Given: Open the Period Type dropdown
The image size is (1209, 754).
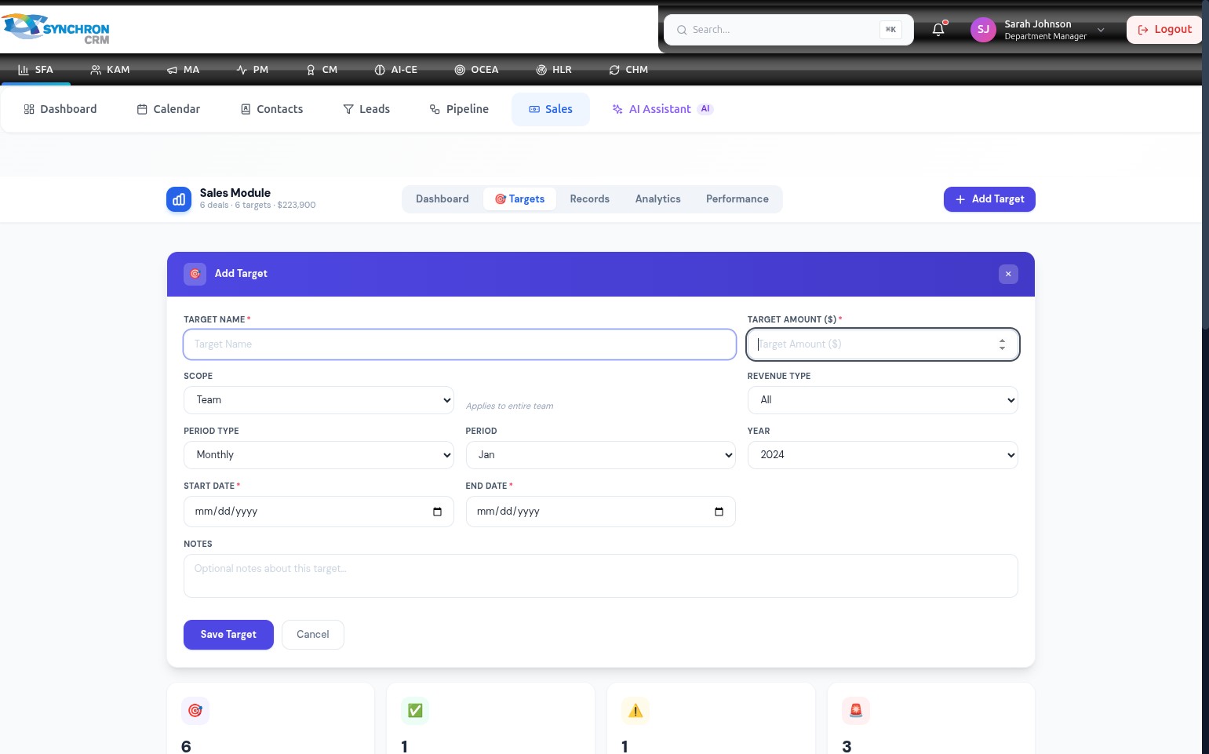Looking at the screenshot, I should [319, 455].
